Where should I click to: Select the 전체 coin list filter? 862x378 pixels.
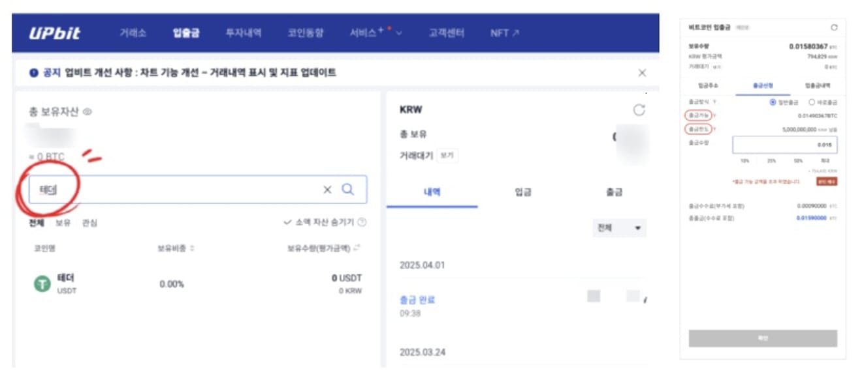[36, 222]
